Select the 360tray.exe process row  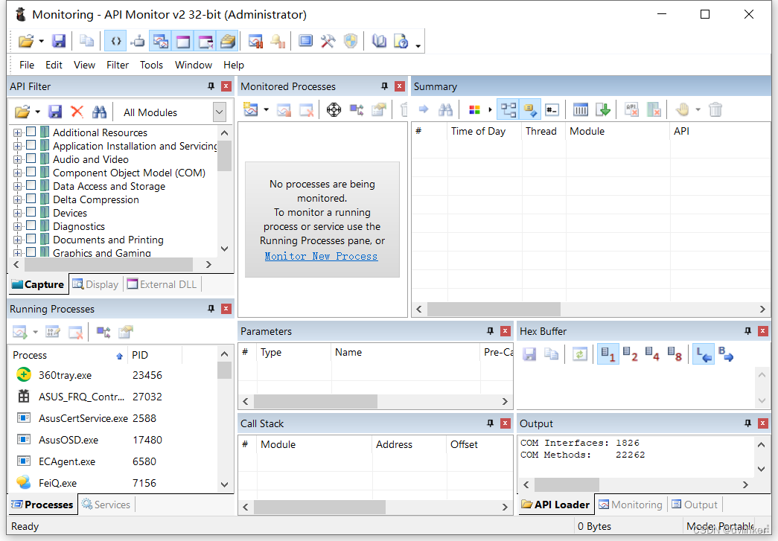(x=113, y=375)
